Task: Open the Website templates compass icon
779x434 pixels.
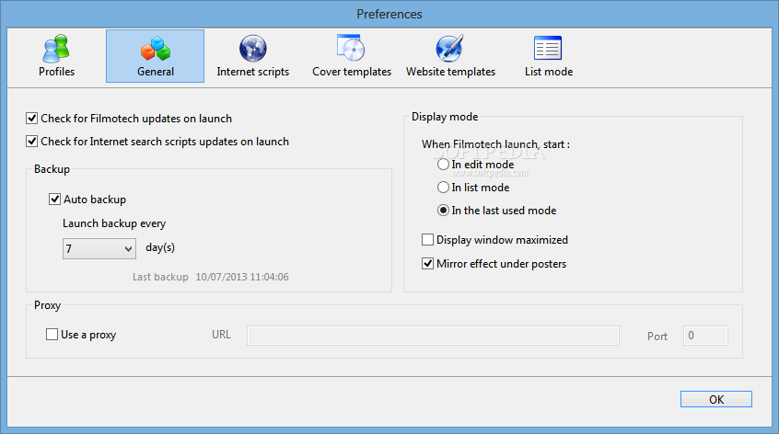Action: [x=449, y=48]
